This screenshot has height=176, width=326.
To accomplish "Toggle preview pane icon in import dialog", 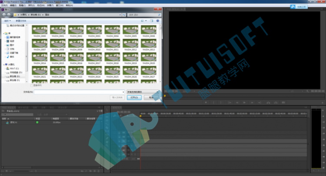I will click(152, 21).
